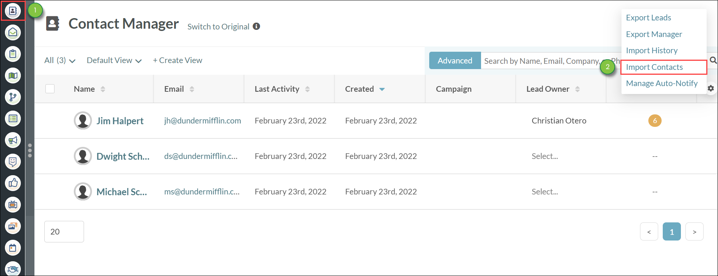Viewport: 718px width, 276px height.
Task: Expand the All (3) filter dropdown
Action: pyautogui.click(x=60, y=60)
